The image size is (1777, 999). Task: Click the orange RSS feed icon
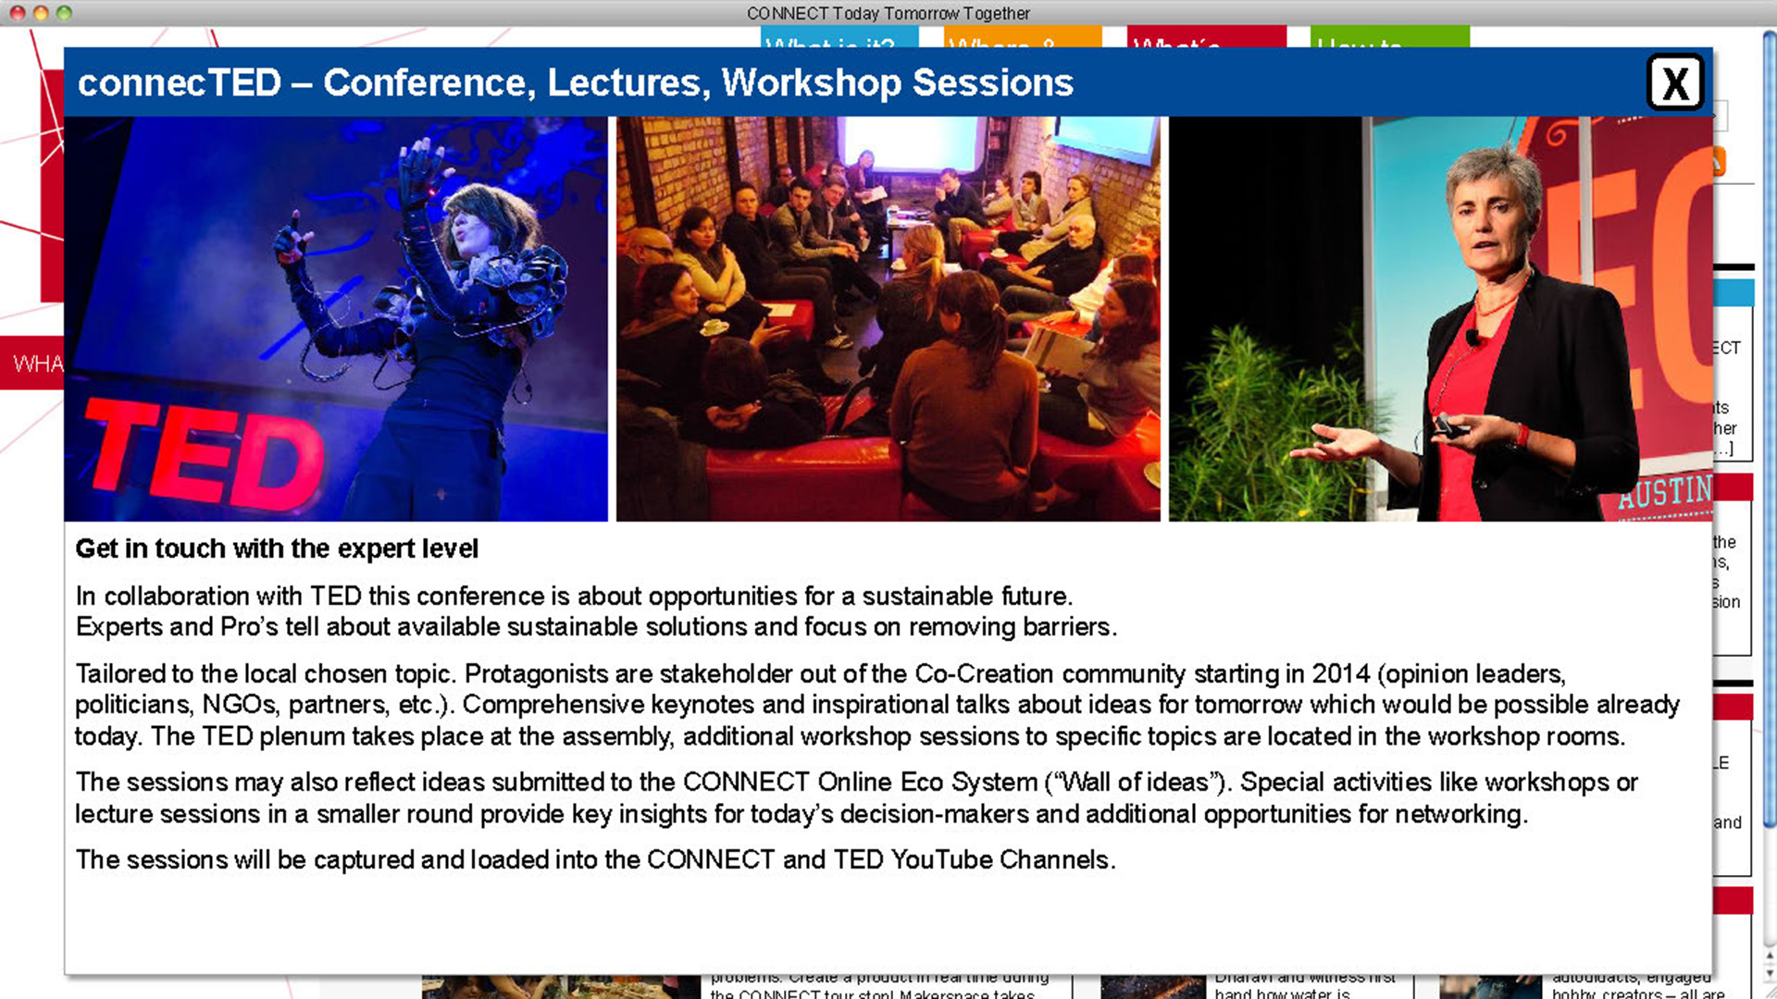tap(1720, 162)
